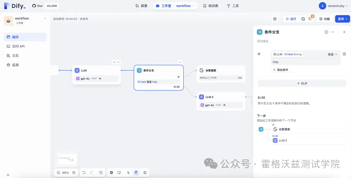Open the panel more options menu
The width and height of the screenshot is (351, 178).
tap(333, 32)
